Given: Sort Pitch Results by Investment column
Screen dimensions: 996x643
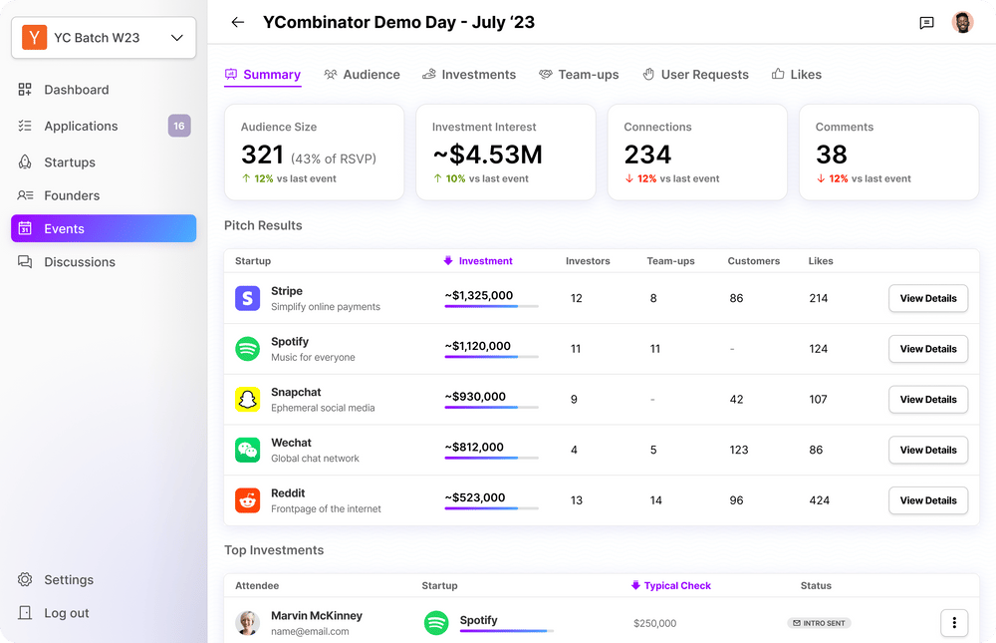Looking at the screenshot, I should 478,261.
